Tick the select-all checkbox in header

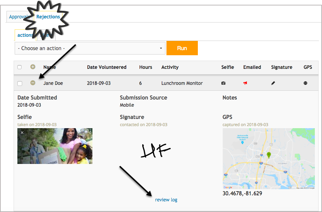click(x=19, y=67)
